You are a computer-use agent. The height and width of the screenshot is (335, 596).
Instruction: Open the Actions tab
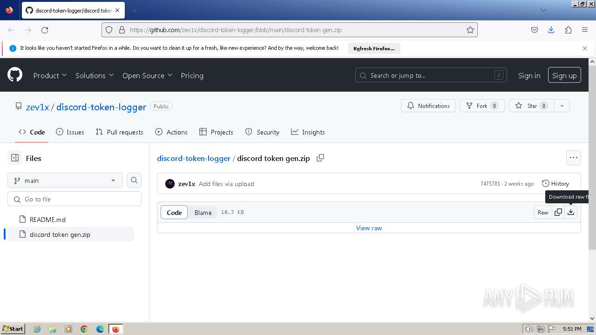tap(171, 132)
